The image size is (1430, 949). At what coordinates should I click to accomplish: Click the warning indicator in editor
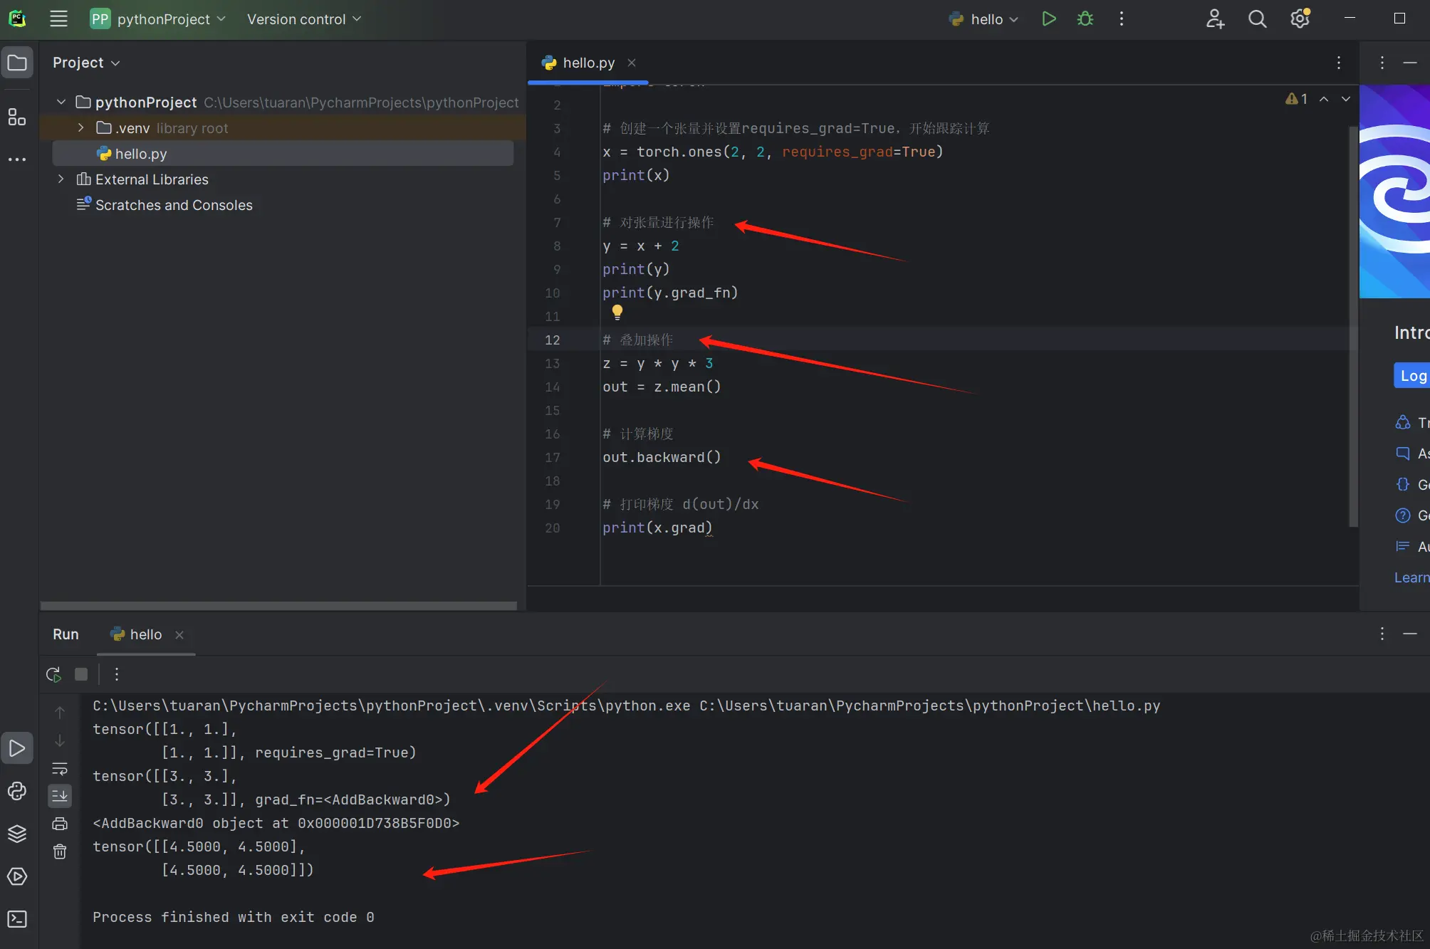point(1296,99)
